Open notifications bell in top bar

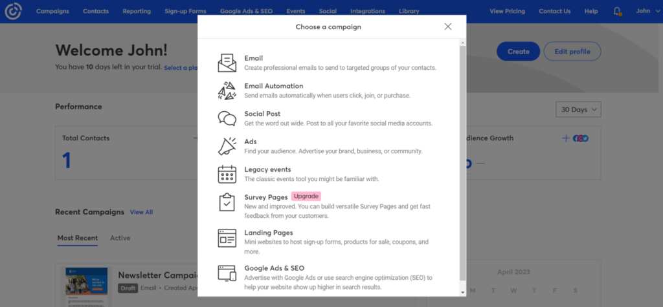(x=617, y=11)
